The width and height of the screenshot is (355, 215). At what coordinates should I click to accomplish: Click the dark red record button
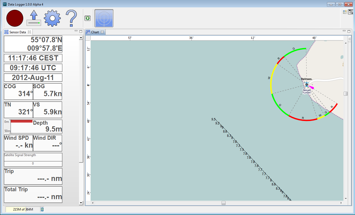[15, 18]
